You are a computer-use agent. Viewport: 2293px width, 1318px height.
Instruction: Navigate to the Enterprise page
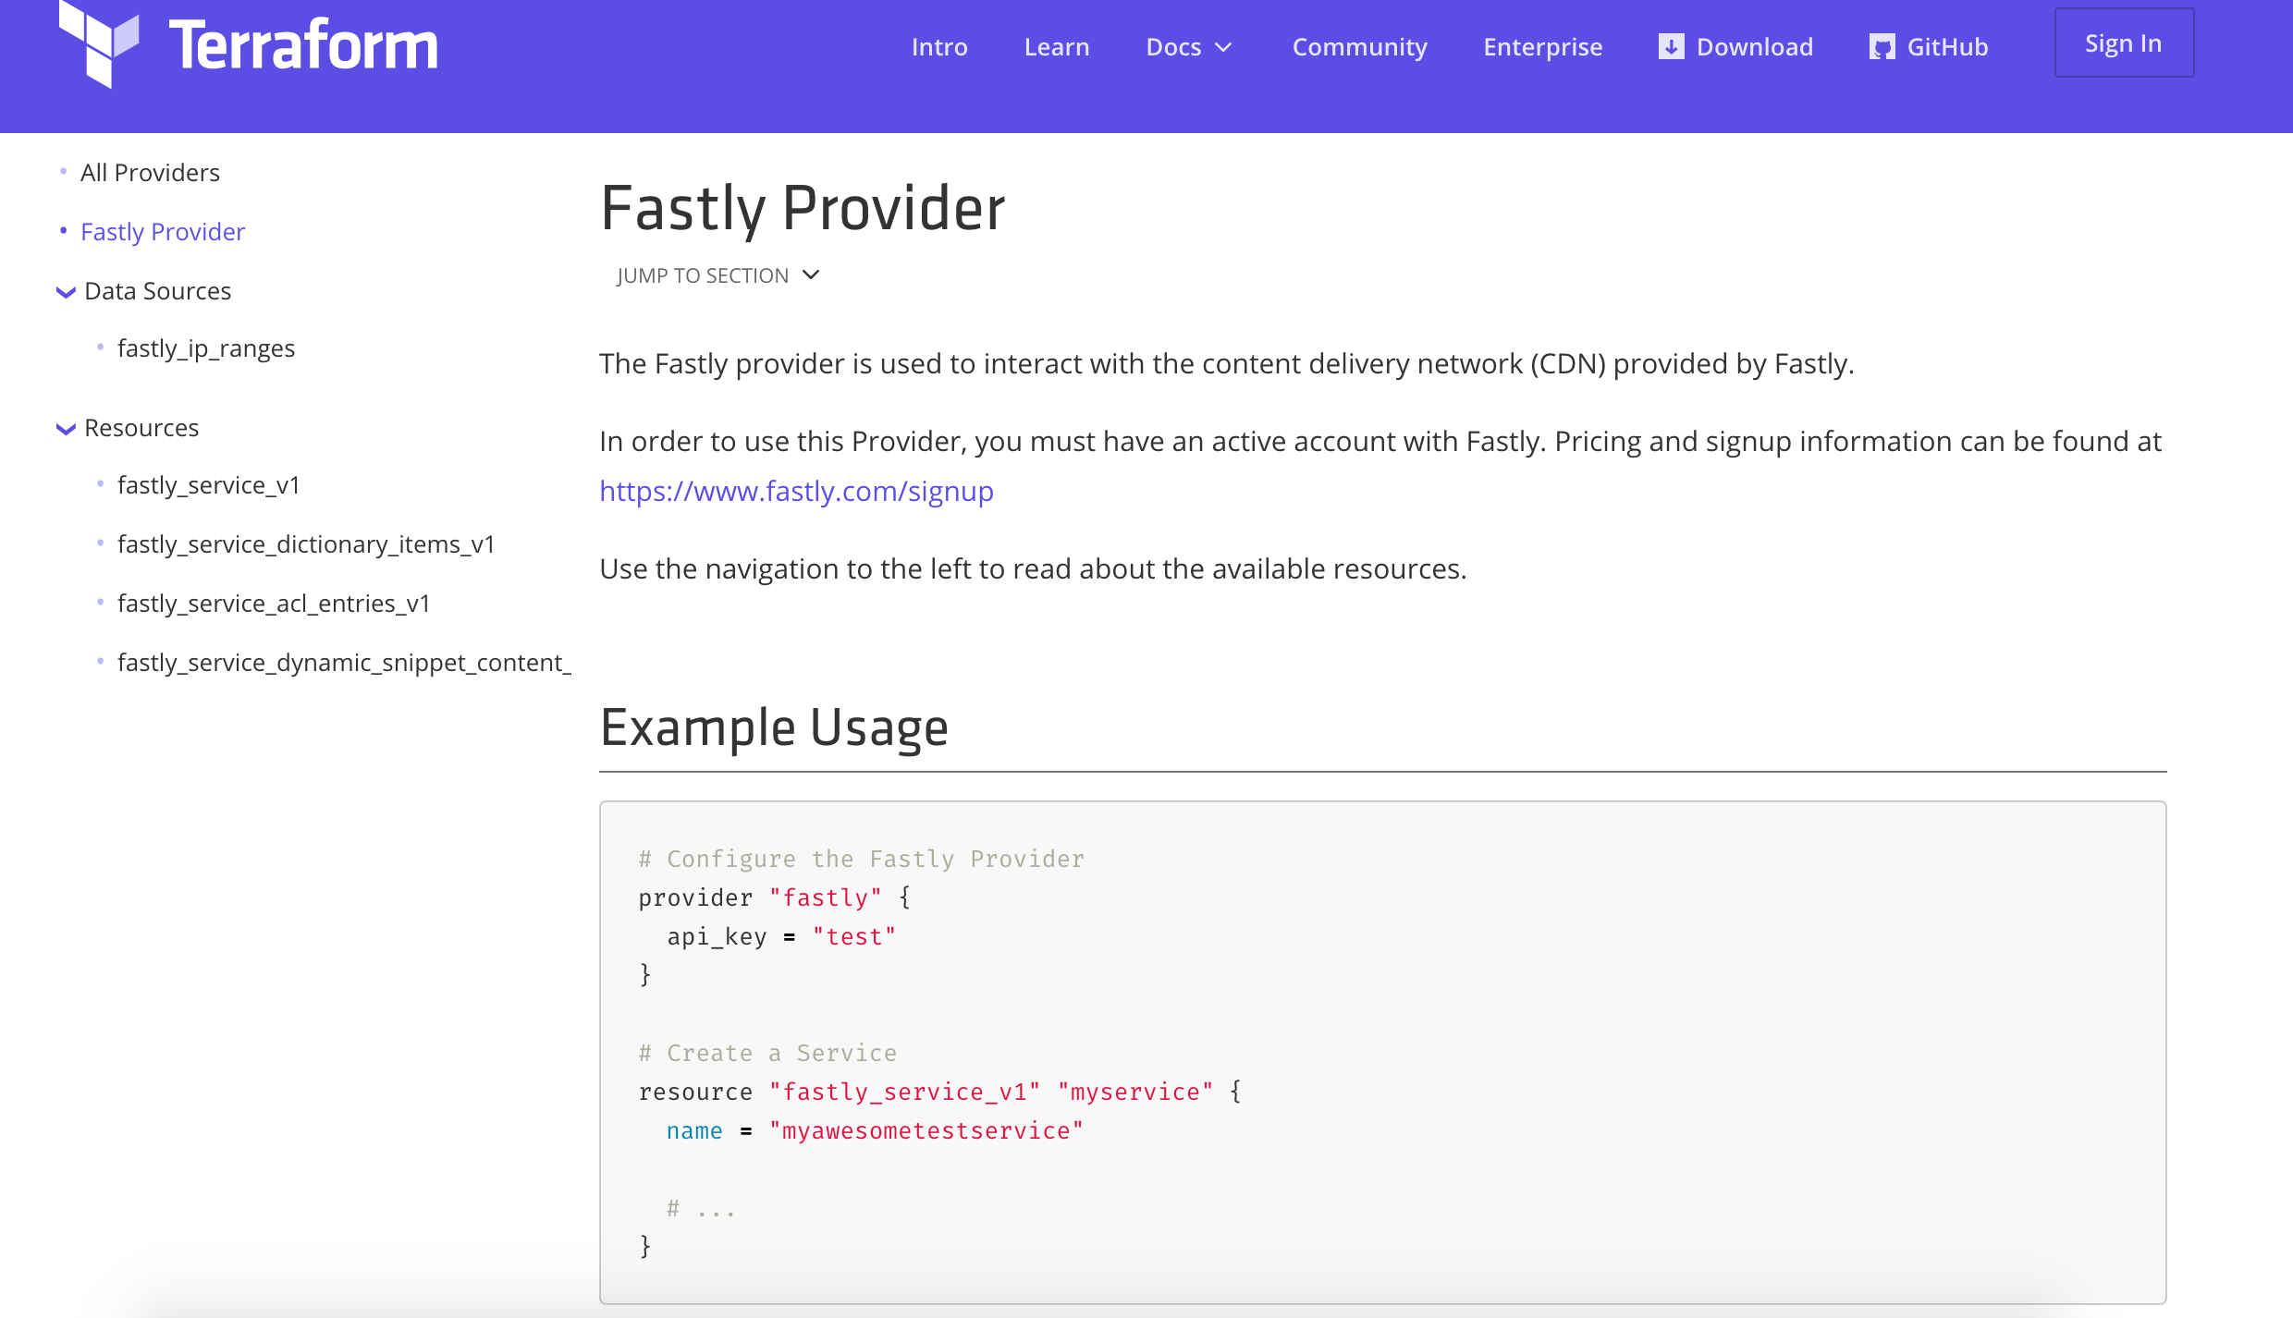(1542, 46)
